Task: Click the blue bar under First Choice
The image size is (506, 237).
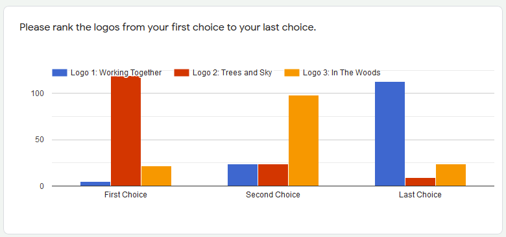Action: pyautogui.click(x=95, y=184)
